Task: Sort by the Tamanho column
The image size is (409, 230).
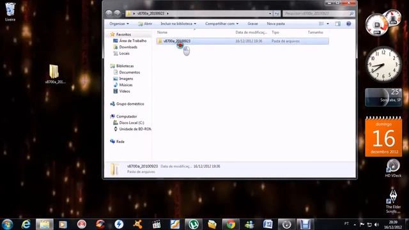Action: (x=315, y=33)
